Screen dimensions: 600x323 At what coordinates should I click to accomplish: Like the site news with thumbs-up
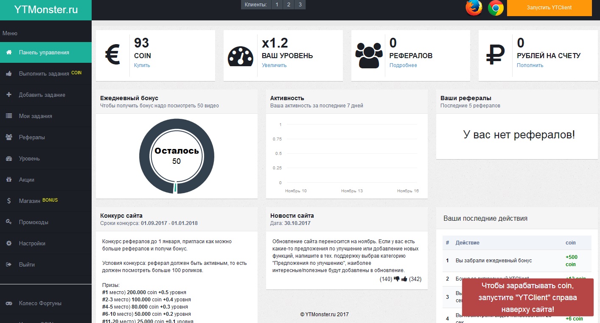click(404, 279)
